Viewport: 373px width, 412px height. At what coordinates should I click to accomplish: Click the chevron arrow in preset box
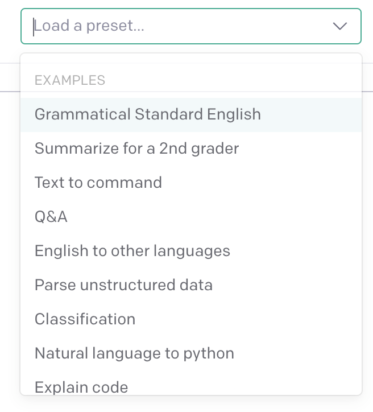(x=340, y=26)
